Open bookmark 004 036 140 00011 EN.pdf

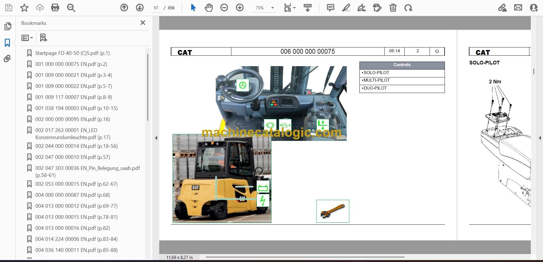click(76, 250)
